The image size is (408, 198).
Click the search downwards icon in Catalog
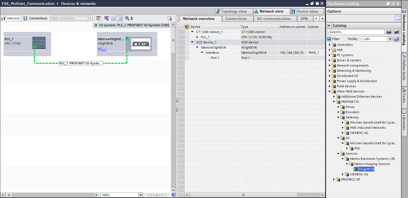click(x=389, y=32)
